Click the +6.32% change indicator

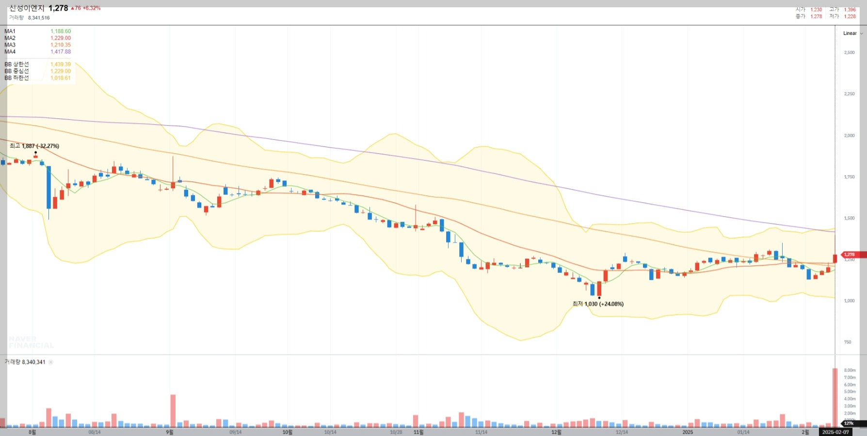tap(92, 8)
